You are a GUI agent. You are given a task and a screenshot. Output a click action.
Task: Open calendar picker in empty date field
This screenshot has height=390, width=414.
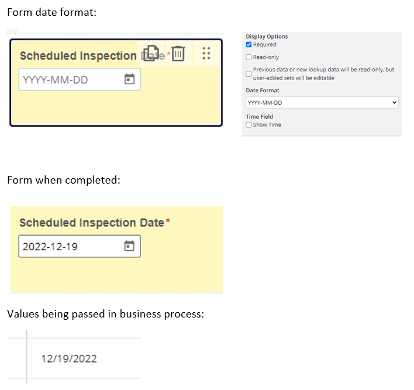pos(129,79)
